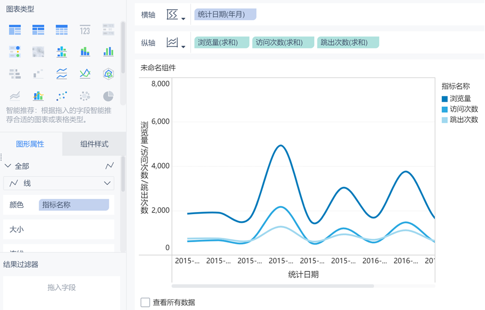Select the scatter plot chart type
Screen dimensions: 485x310
[x=61, y=96]
